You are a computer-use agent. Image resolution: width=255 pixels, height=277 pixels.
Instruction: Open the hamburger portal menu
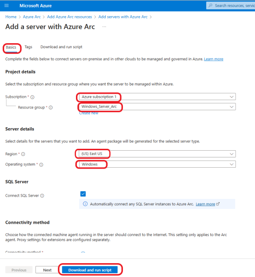(x=6, y=6)
